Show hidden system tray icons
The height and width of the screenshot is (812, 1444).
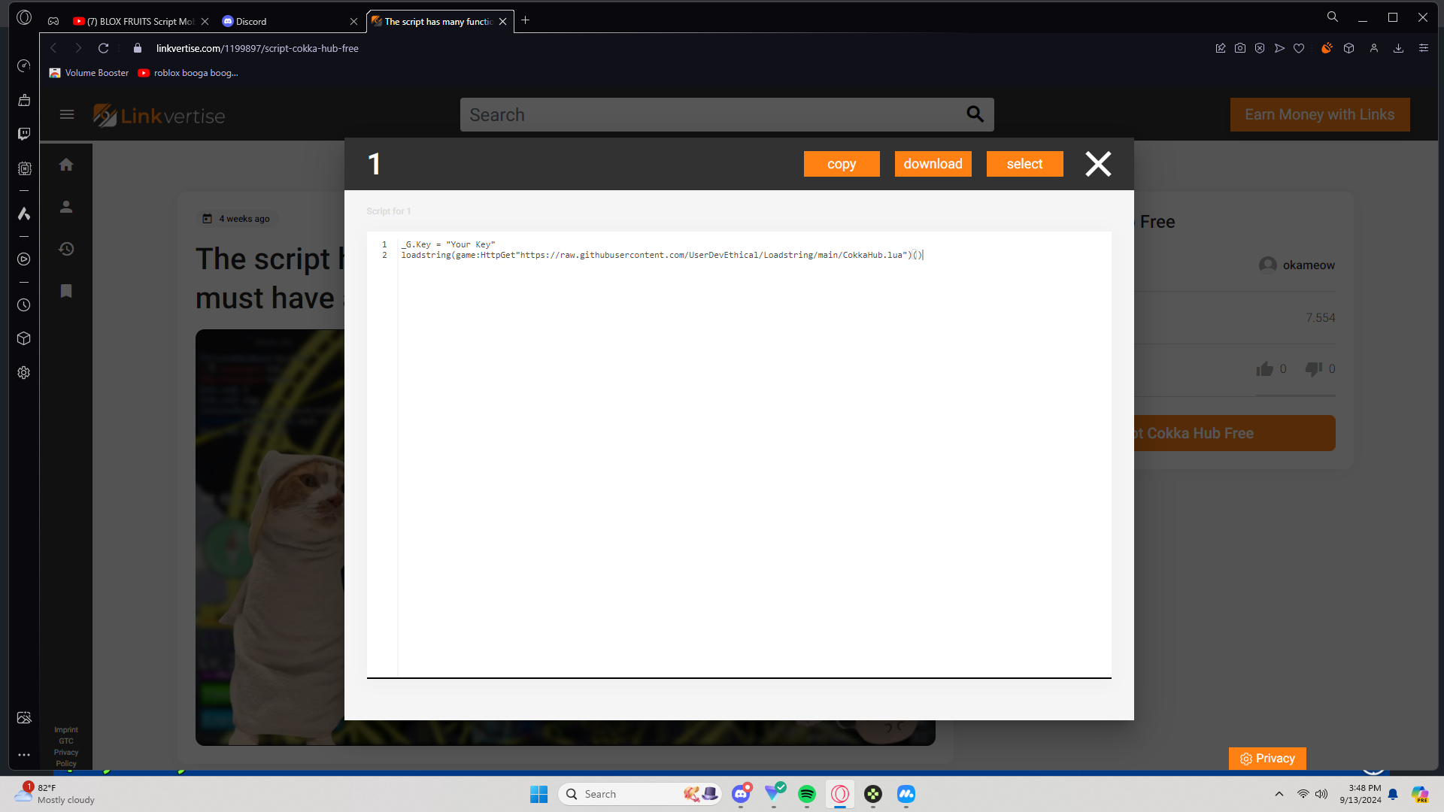tap(1279, 794)
